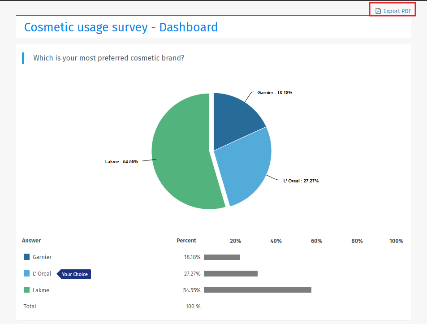Click the green Lakme legend swatch
This screenshot has height=324, width=427.
pos(26,290)
